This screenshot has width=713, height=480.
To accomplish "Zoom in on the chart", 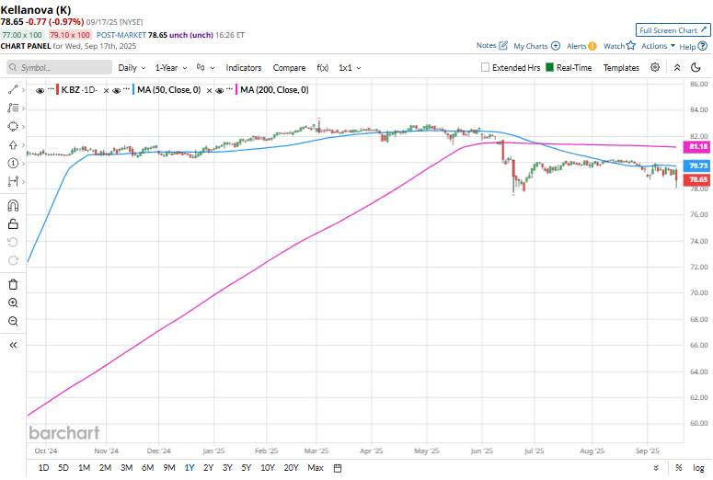I will (13, 303).
